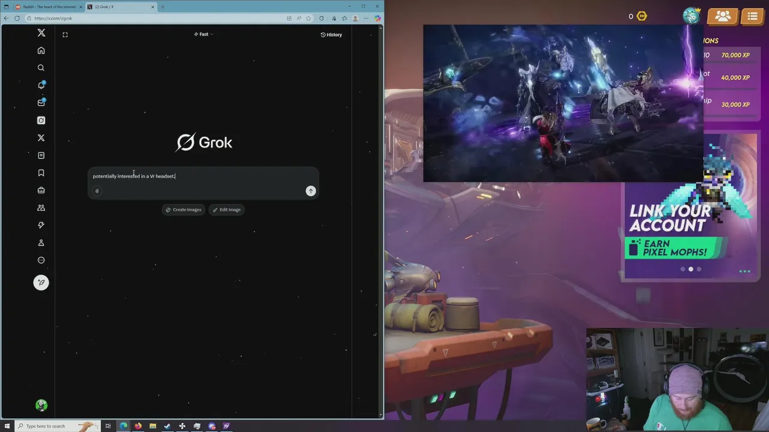Open the tab actions menu icon

(x=7, y=7)
